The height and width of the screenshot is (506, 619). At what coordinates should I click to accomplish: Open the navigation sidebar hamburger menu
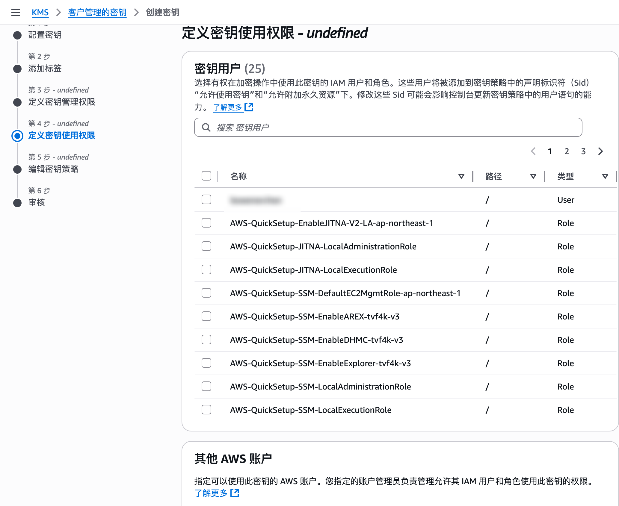tap(16, 12)
